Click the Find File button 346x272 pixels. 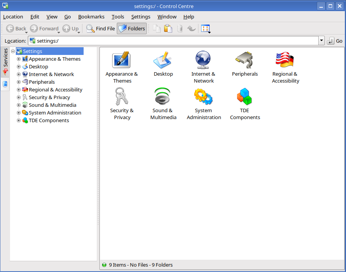pos(101,28)
